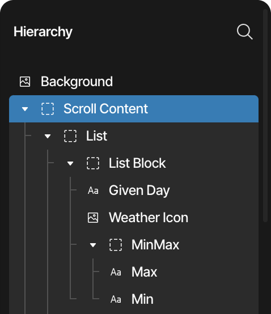271x314 pixels.
Task: Open the Hierarchy search magnifier icon
Action: coord(244,32)
